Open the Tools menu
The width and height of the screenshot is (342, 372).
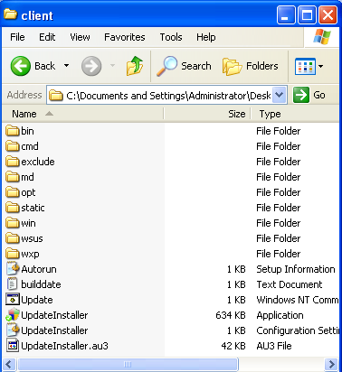click(171, 37)
